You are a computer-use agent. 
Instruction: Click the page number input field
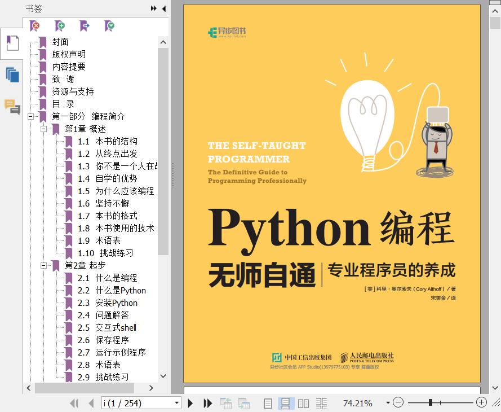(x=138, y=403)
